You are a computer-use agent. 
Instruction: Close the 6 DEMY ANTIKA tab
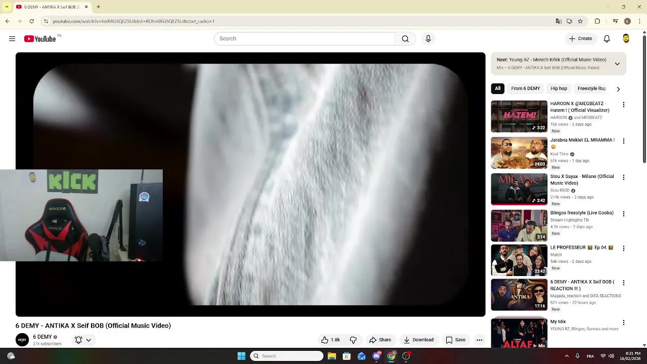coord(86,7)
